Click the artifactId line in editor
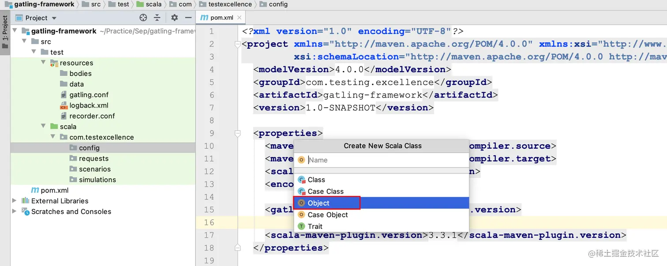 click(376, 95)
